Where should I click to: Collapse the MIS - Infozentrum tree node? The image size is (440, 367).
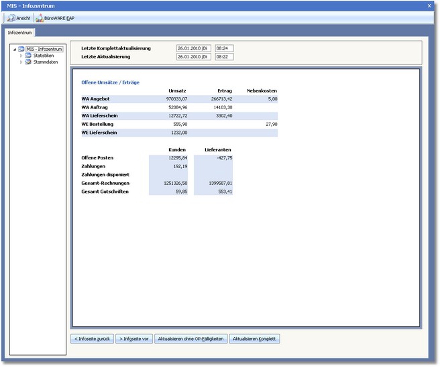click(x=15, y=49)
